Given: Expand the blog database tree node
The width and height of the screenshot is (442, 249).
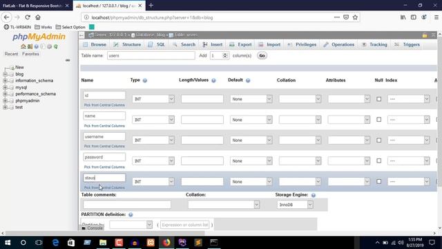Looking at the screenshot, I should [5, 74].
